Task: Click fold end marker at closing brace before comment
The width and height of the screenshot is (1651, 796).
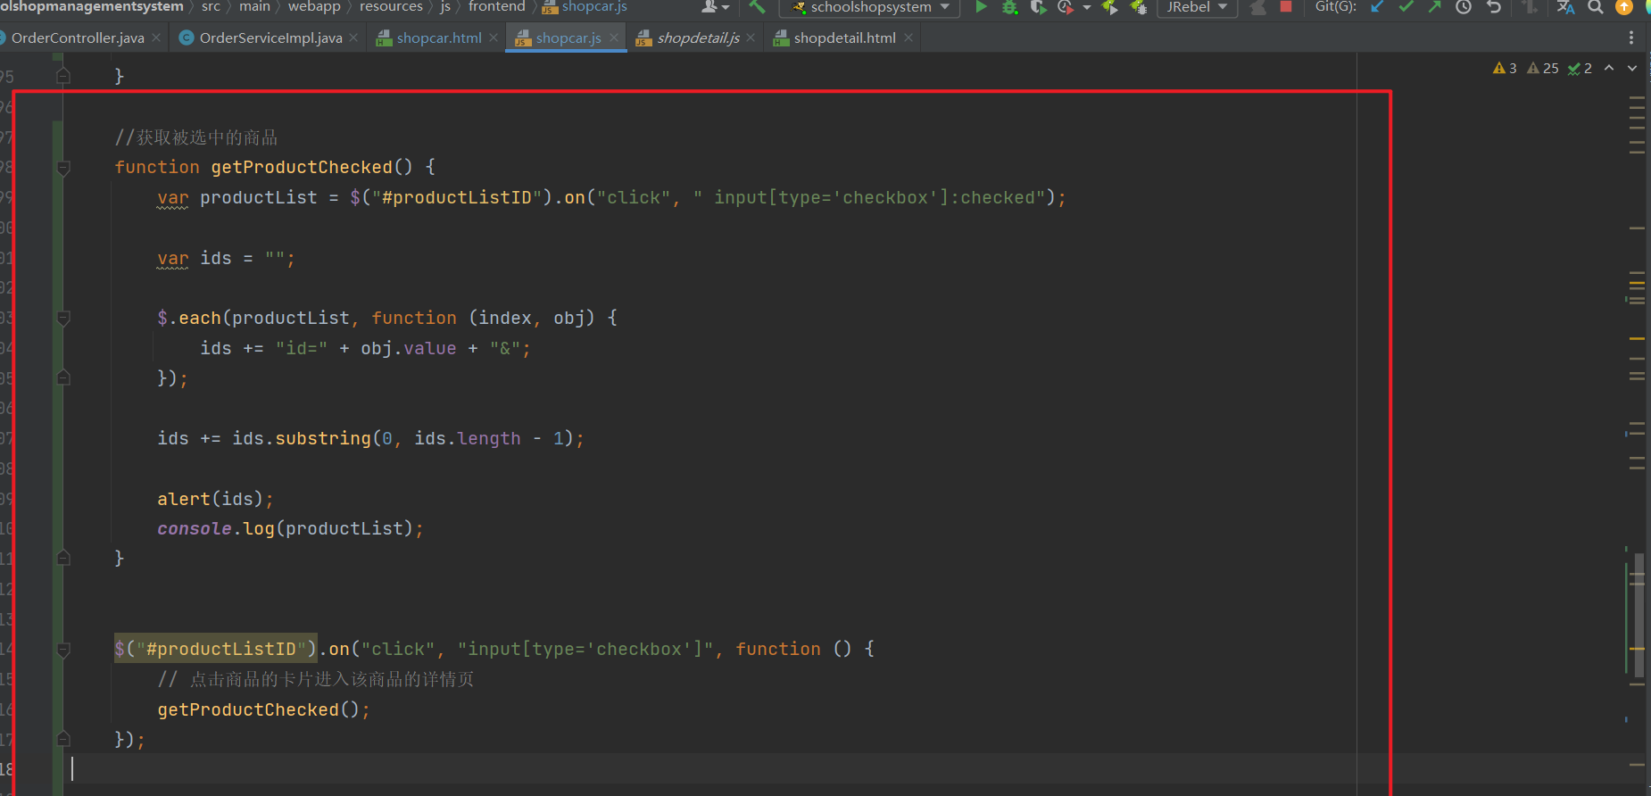Action: 63,76
